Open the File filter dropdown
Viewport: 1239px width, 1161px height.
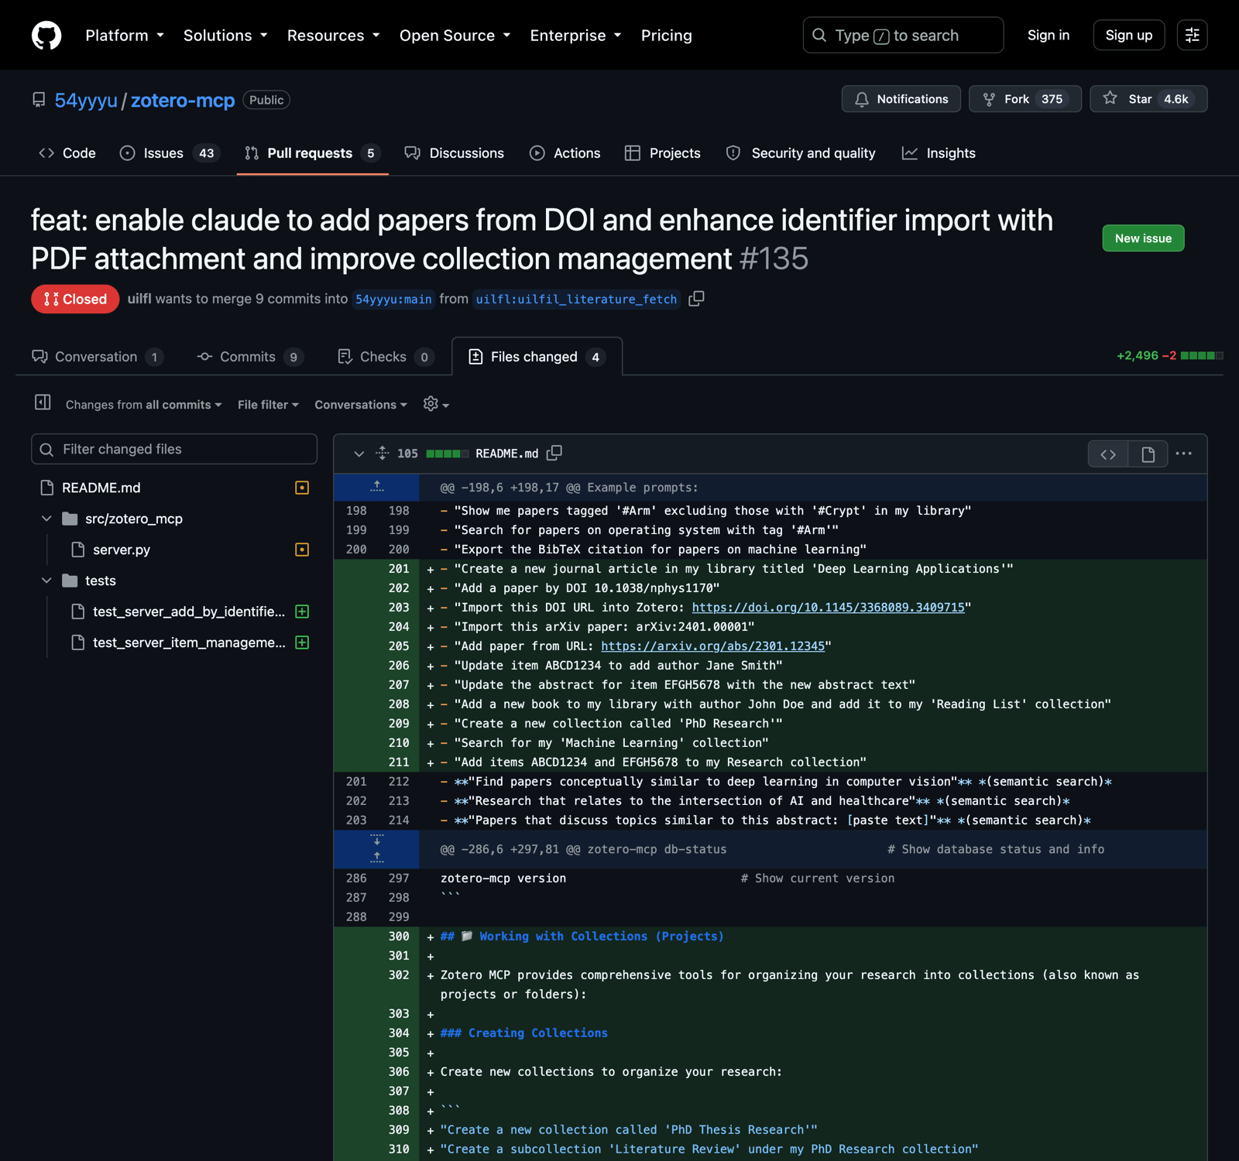point(268,405)
